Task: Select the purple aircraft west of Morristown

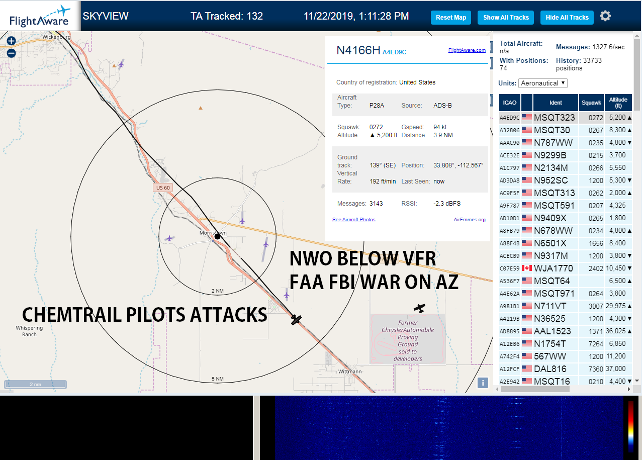Action: 169,238
